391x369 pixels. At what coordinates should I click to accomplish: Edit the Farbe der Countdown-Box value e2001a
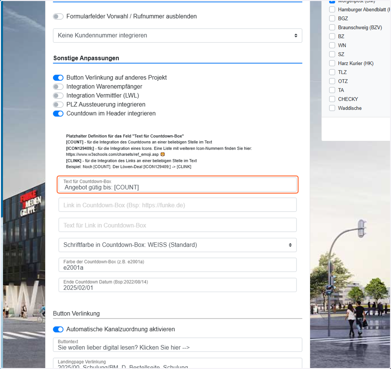pos(178,265)
